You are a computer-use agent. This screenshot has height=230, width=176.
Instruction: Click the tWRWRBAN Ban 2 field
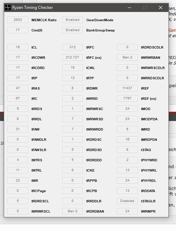tap(127, 57)
